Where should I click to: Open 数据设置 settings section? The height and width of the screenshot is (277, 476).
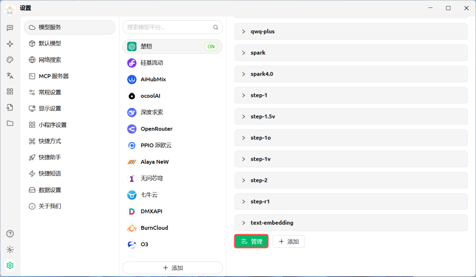tap(70, 190)
